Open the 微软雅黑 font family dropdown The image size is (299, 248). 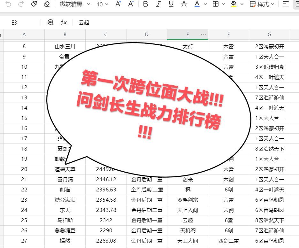(x=75, y=4)
